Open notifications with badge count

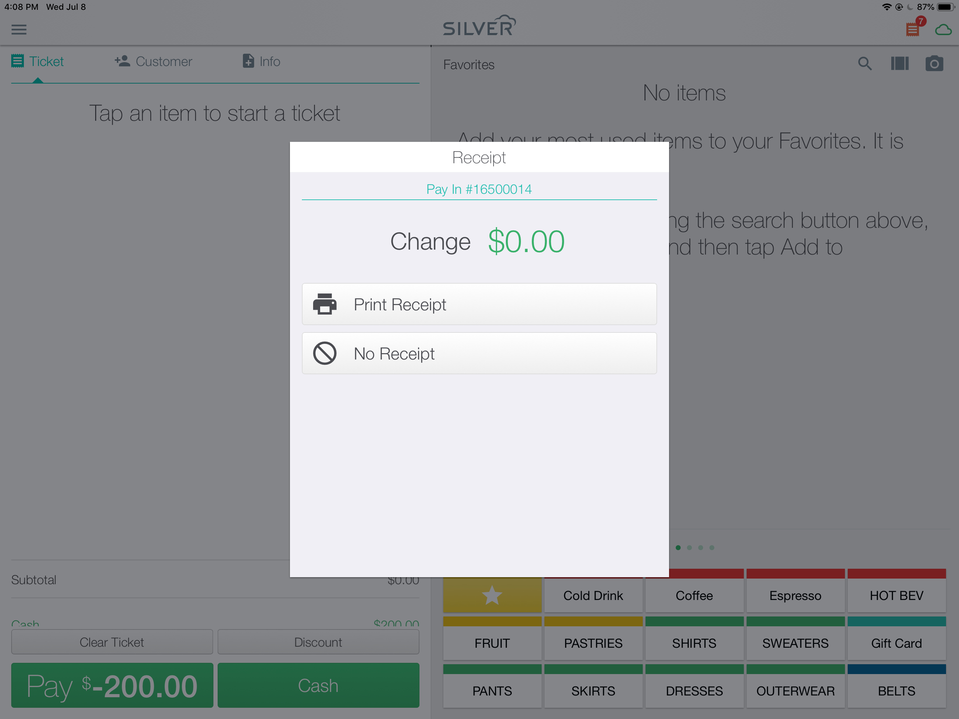click(x=913, y=29)
